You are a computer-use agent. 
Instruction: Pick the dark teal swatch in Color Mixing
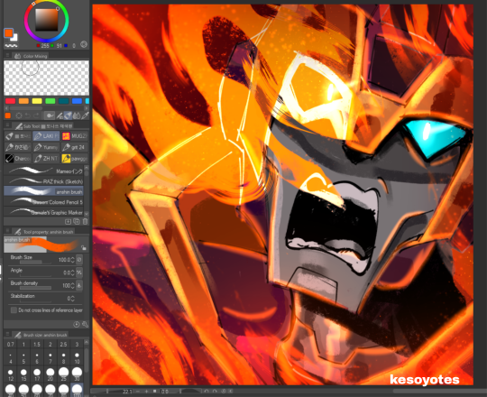coord(63,101)
